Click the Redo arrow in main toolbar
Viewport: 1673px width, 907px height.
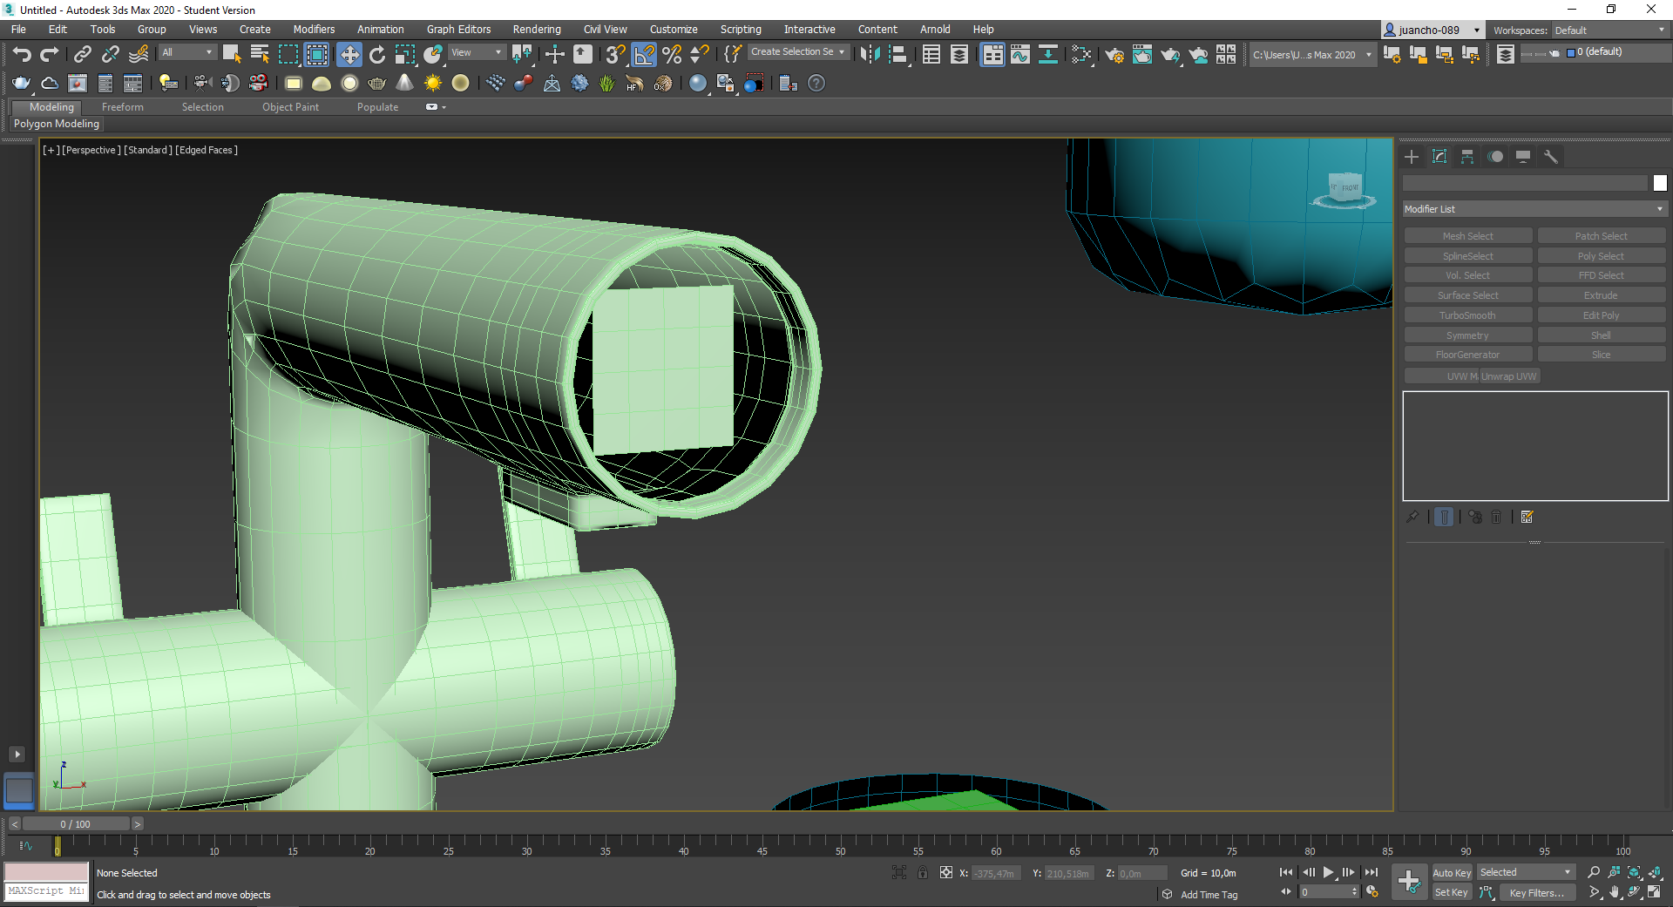tap(50, 55)
